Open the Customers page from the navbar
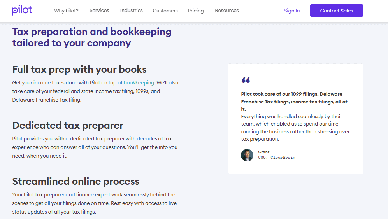 coord(165,11)
